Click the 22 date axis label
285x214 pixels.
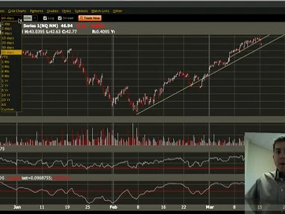pyautogui.click(x=183, y=207)
